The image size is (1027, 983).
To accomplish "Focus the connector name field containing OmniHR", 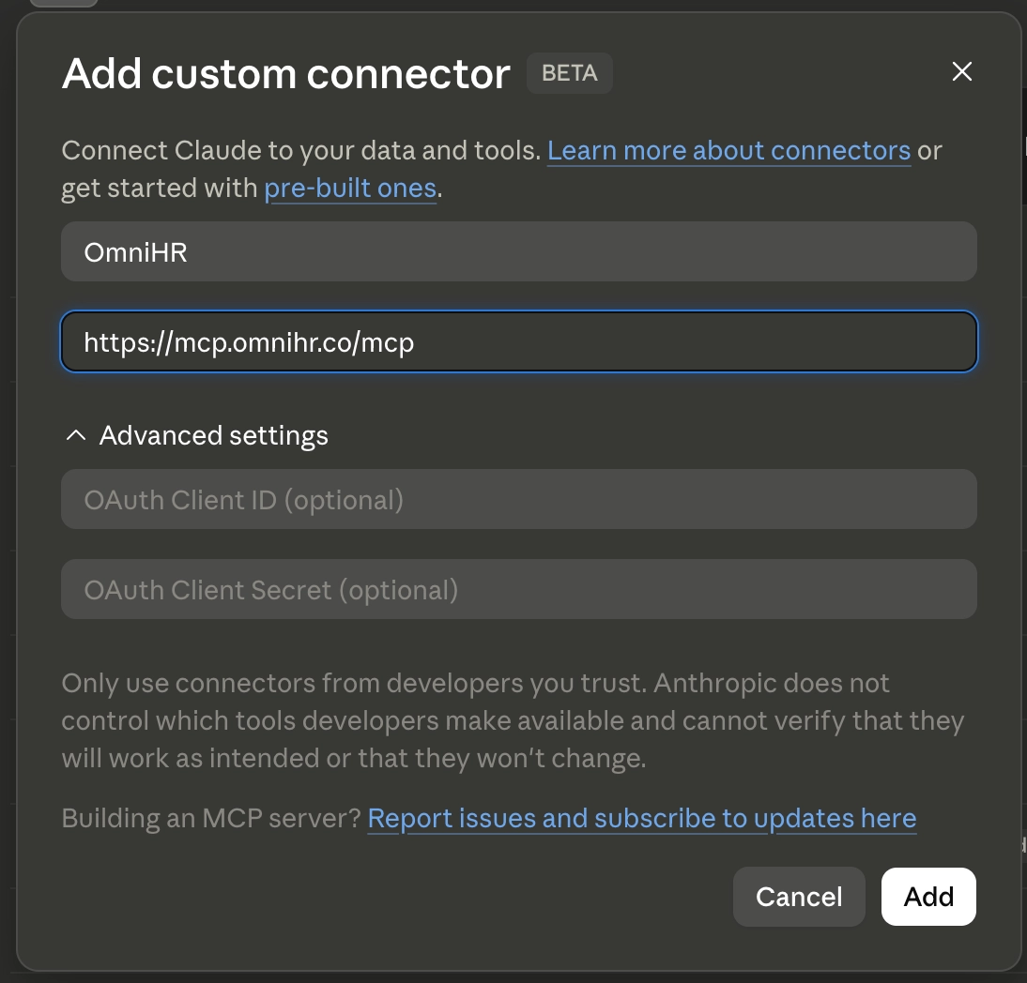I will coord(519,252).
